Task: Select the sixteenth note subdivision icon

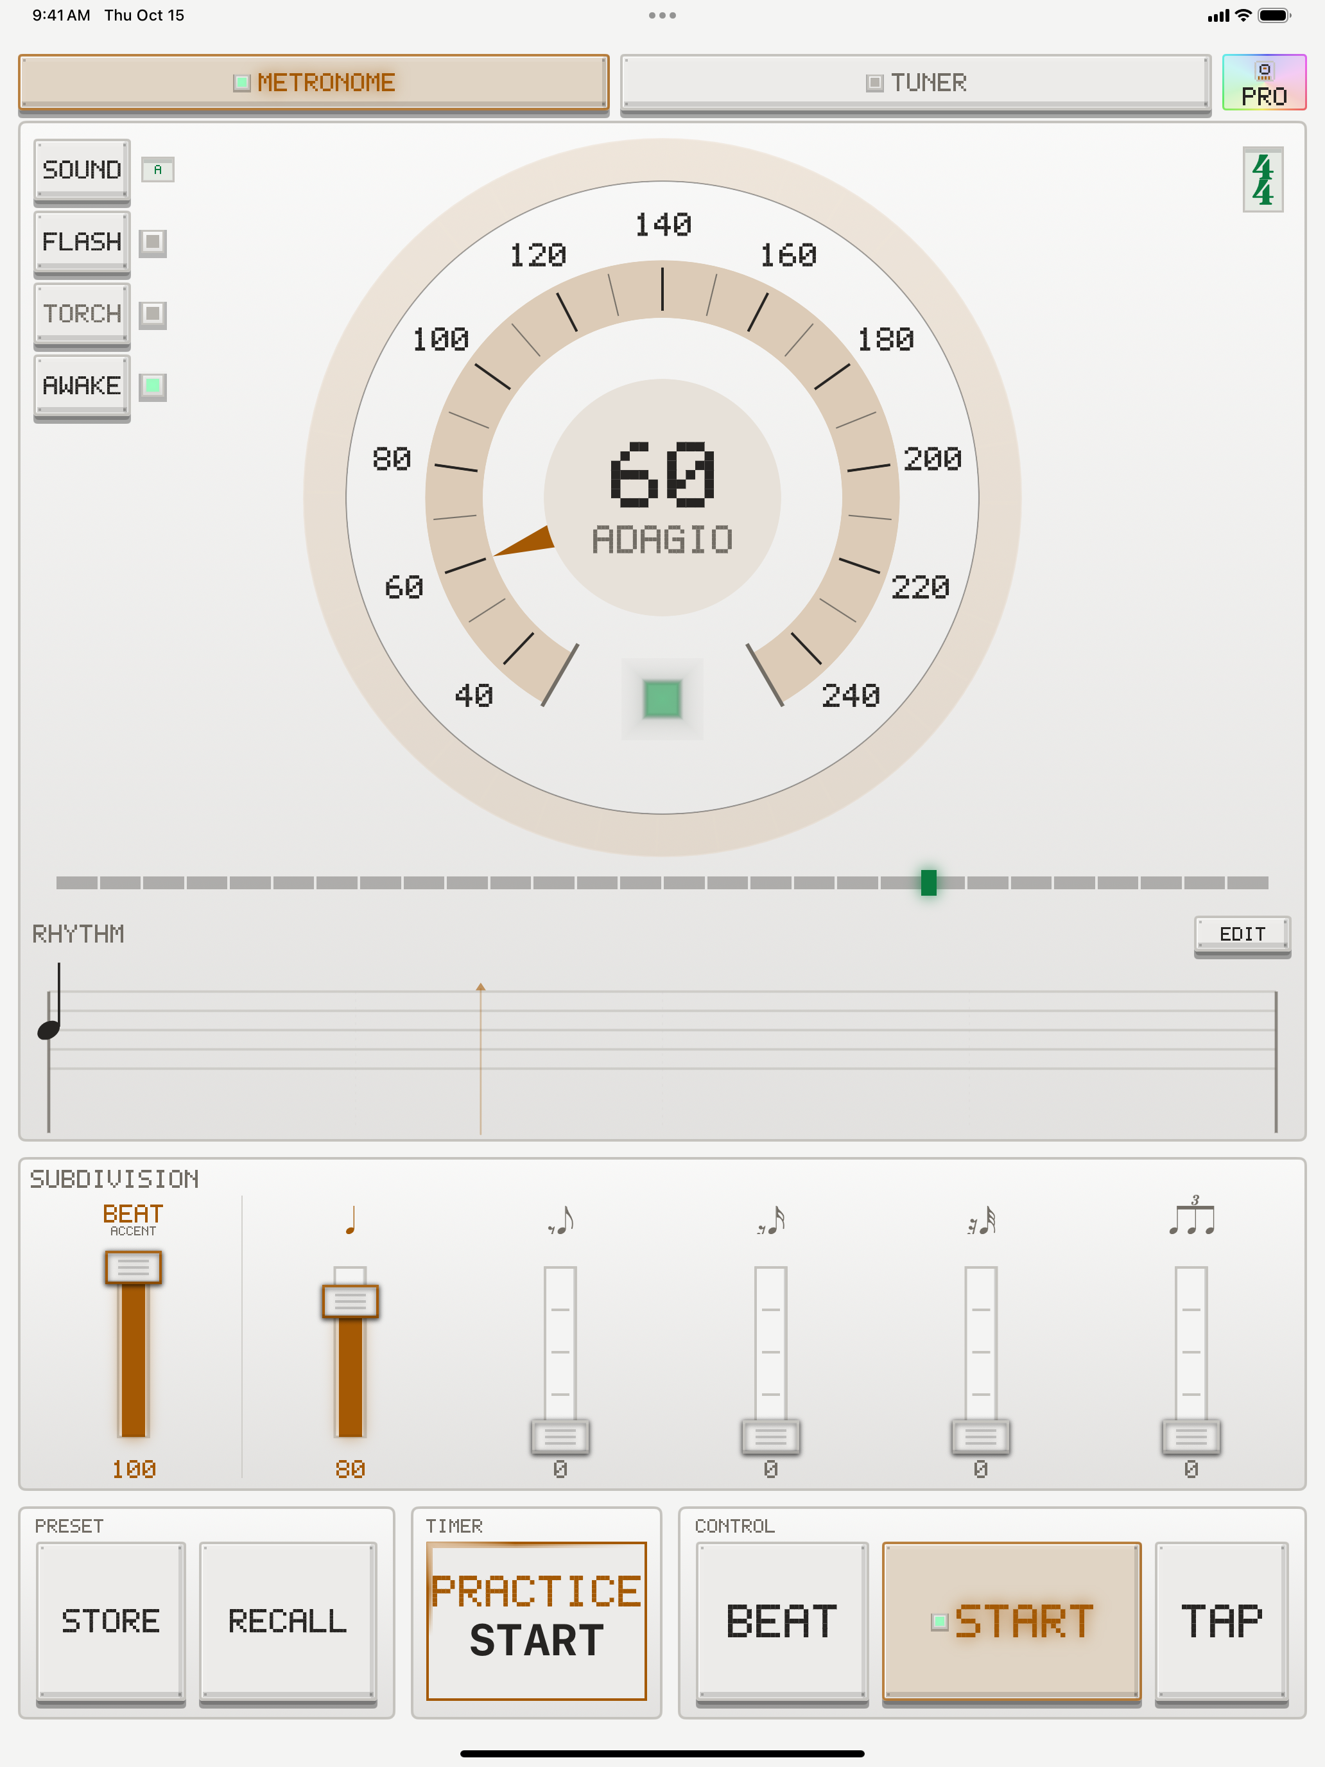Action: click(771, 1220)
